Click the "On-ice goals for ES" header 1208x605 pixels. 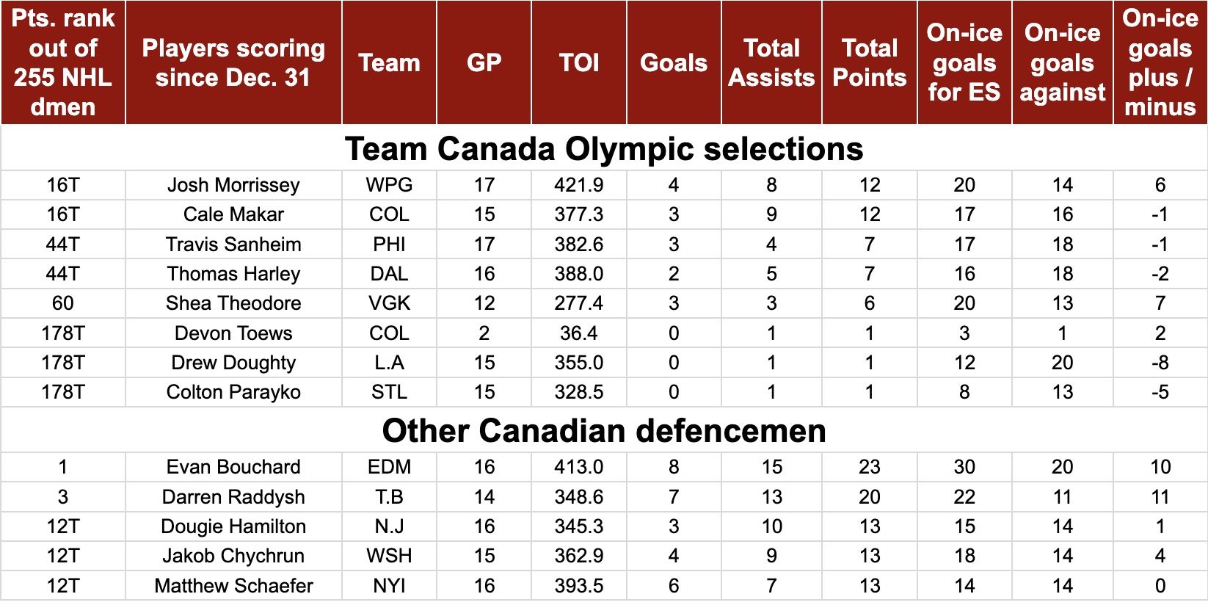click(964, 62)
